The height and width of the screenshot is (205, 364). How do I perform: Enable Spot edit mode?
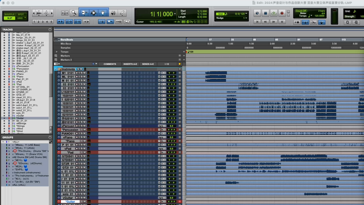(21, 14)
